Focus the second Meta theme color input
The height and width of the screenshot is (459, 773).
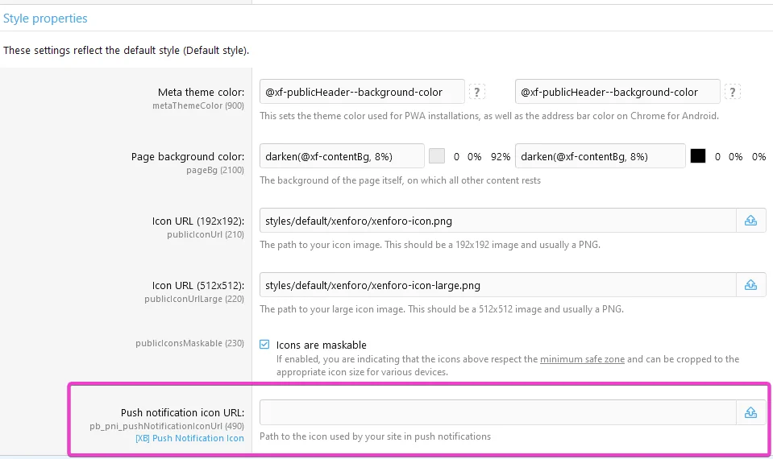pos(617,92)
